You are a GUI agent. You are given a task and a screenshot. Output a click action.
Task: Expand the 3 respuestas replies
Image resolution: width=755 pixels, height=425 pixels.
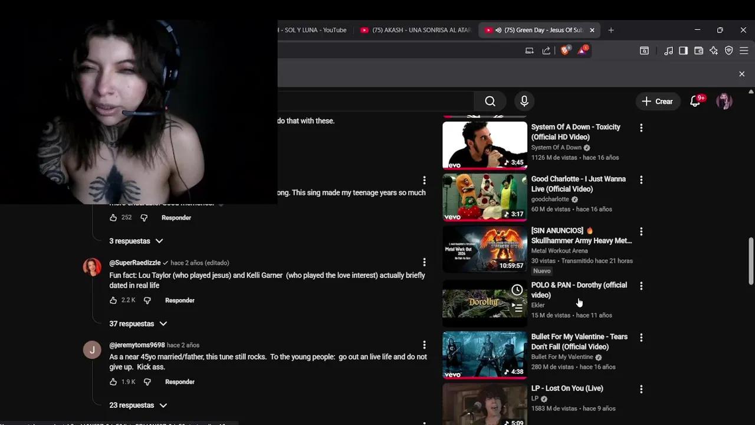(136, 241)
